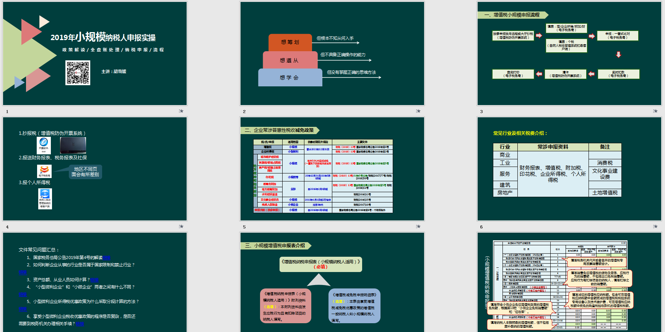Viewport: 665px width, 332px height.
Task: Click the transition star icon under slide 3
Action: pos(655,111)
